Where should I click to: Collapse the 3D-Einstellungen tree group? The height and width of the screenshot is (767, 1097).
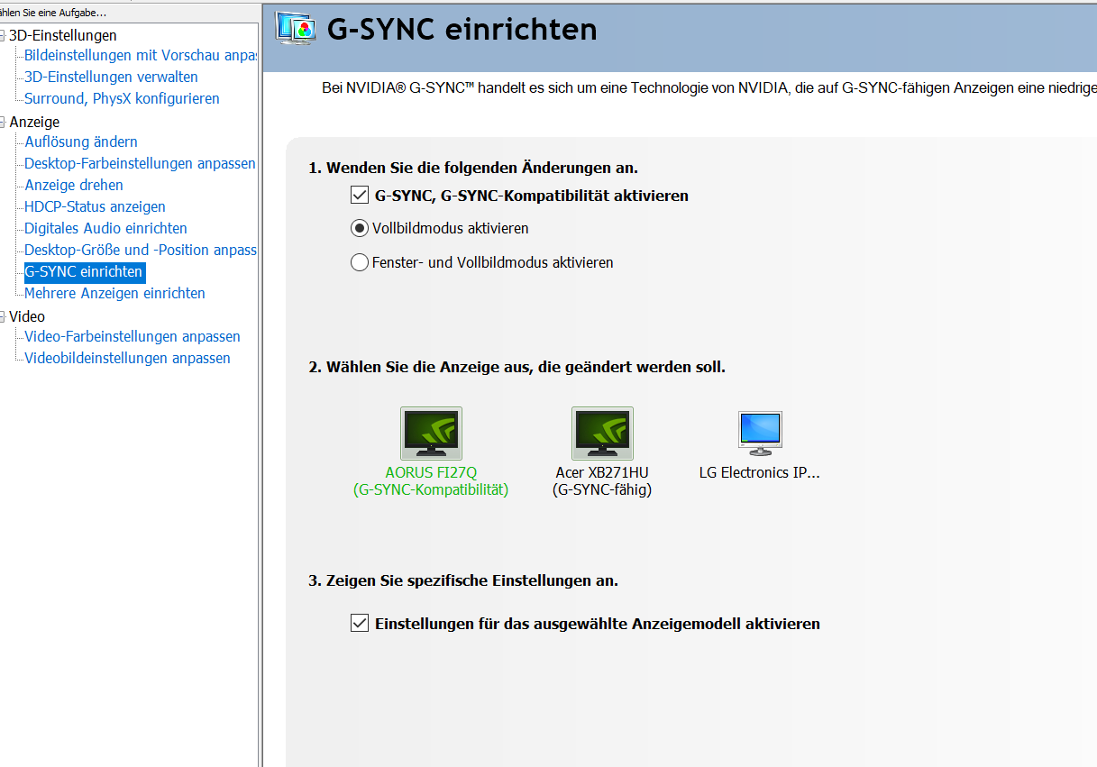coord(3,36)
